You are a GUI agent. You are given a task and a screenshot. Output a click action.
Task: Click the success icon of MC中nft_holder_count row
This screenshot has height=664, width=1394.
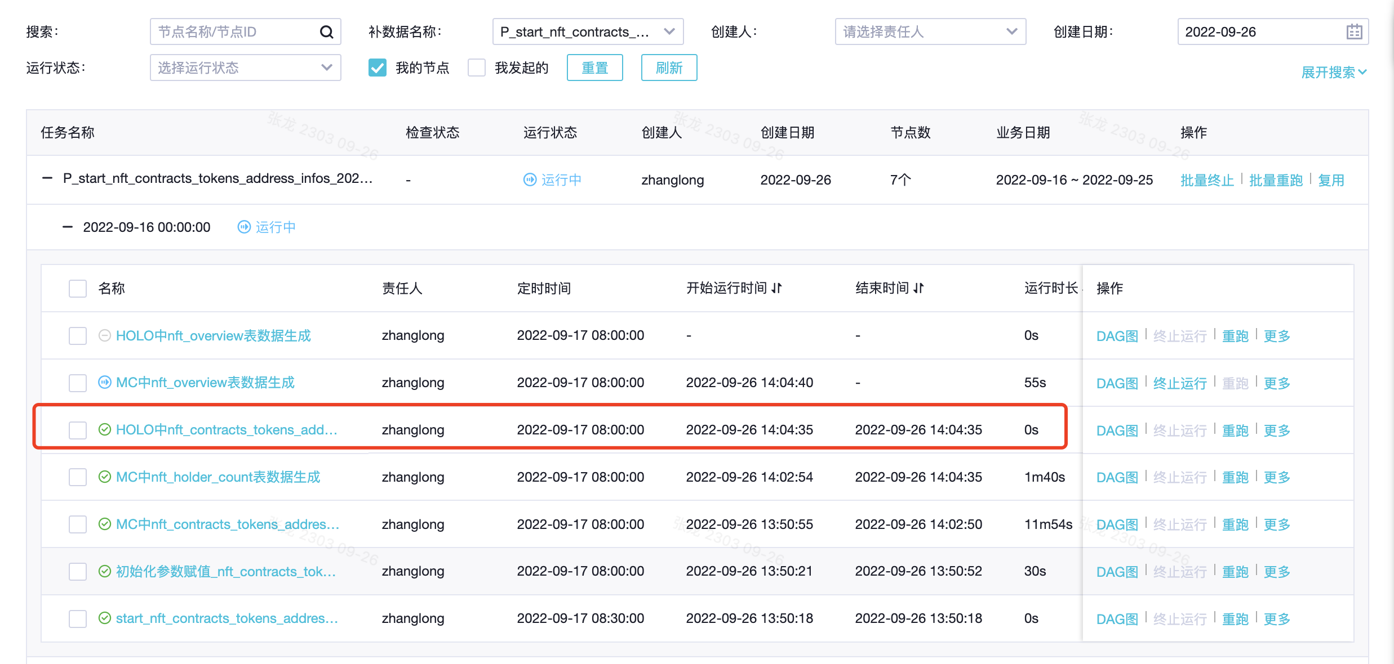tap(105, 477)
